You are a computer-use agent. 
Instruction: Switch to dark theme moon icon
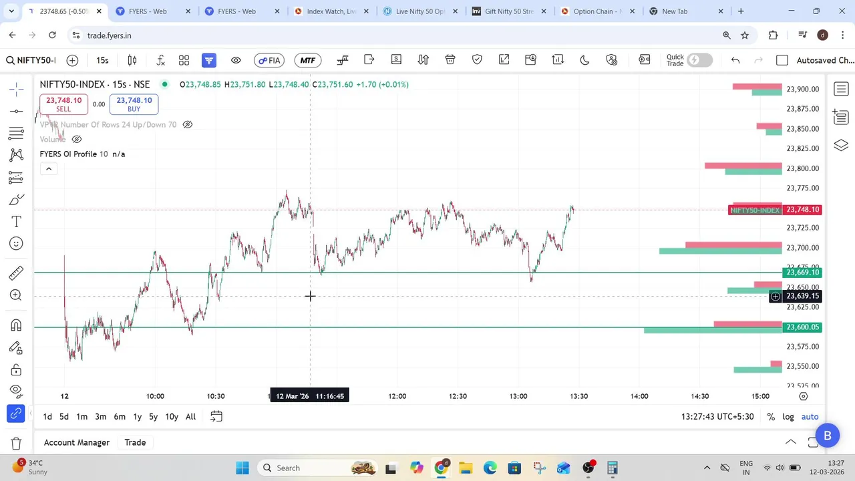(584, 60)
